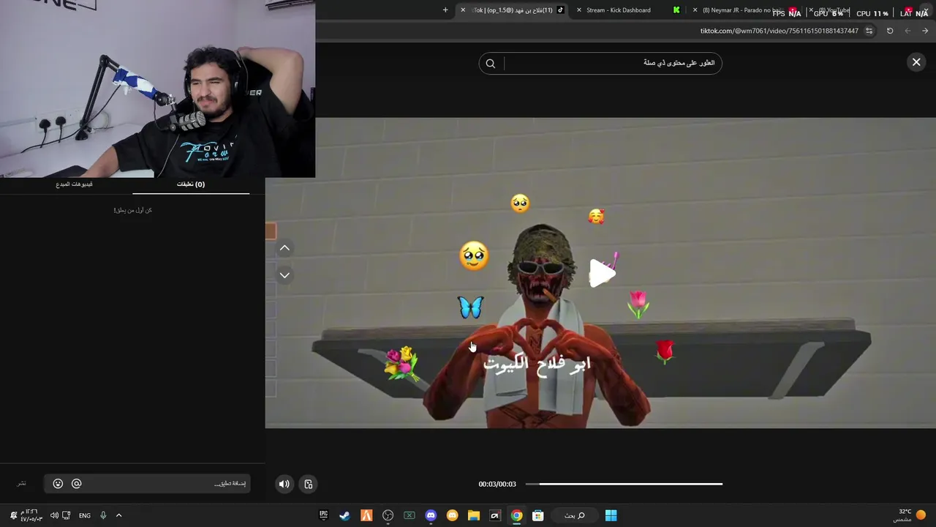Open the clock and date panel
This screenshot has height=527, width=936.
tap(31, 515)
